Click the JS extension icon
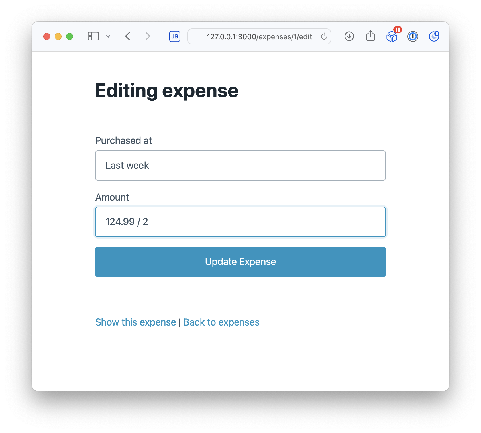The image size is (481, 433). [x=175, y=36]
